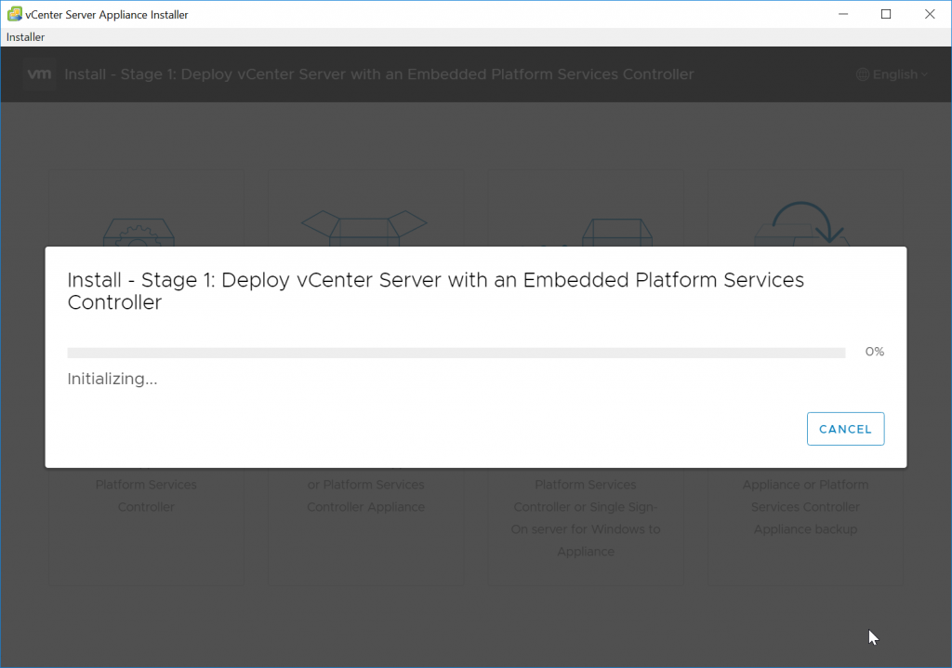This screenshot has height=668, width=952.
Task: Maximize the installer window
Action: [x=886, y=14]
